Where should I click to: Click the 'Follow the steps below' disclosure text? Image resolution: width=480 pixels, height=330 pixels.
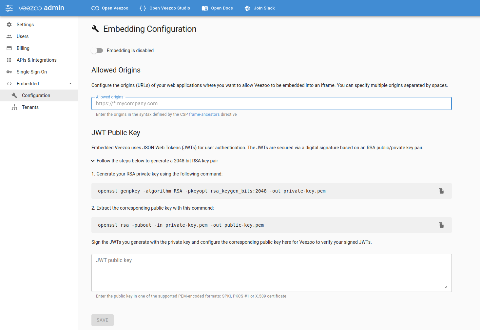(157, 161)
